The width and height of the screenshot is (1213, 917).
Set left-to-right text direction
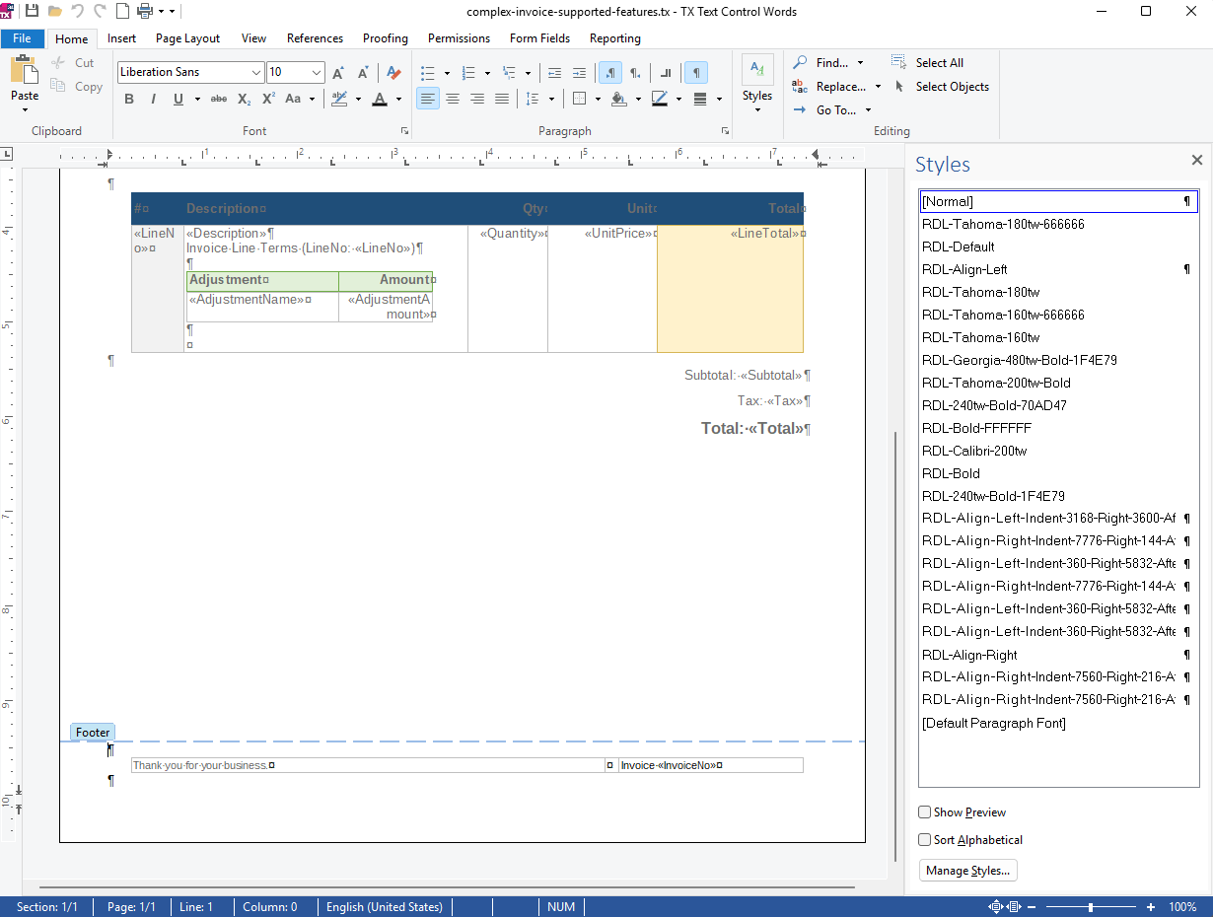[x=610, y=72]
